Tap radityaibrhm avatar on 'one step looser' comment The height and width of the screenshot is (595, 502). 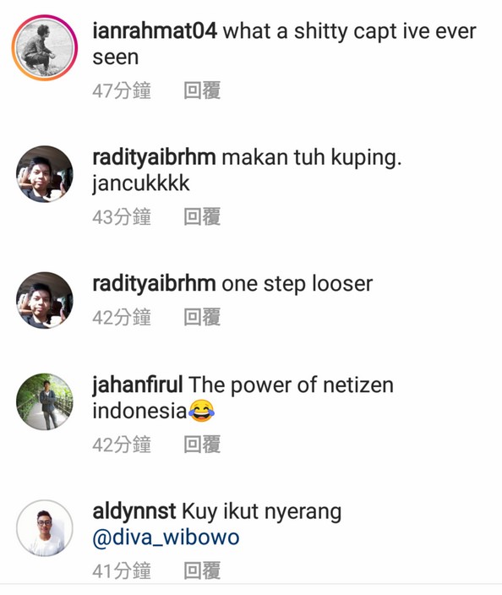(x=45, y=300)
